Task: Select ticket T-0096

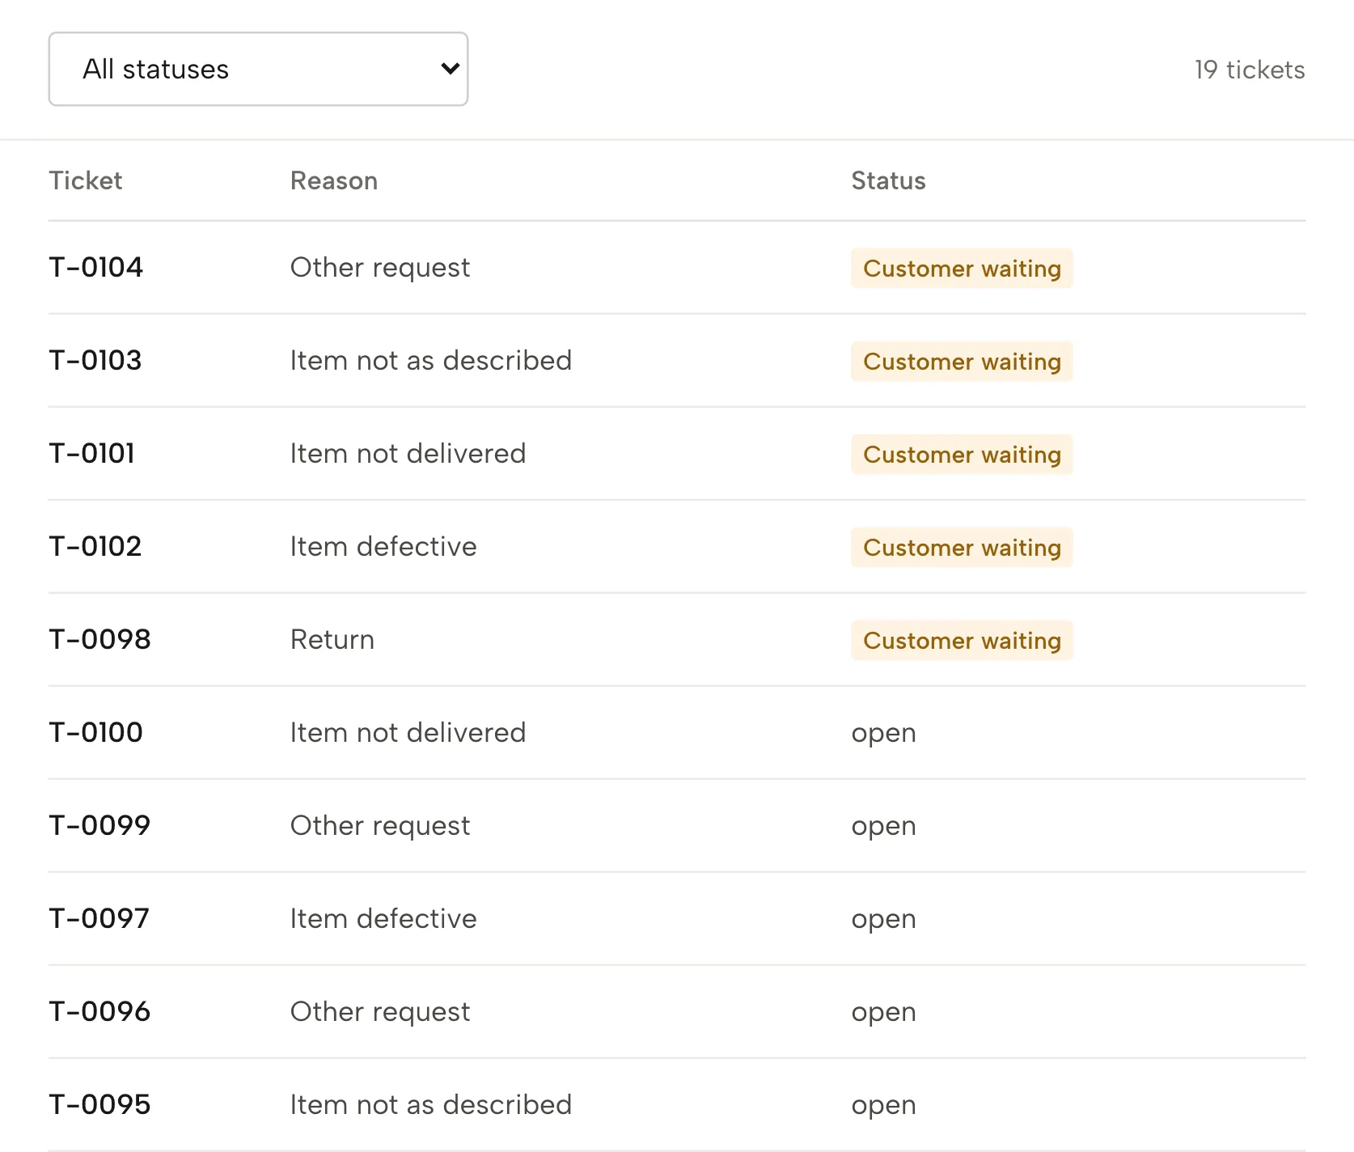Action: pyautogui.click(x=99, y=1011)
